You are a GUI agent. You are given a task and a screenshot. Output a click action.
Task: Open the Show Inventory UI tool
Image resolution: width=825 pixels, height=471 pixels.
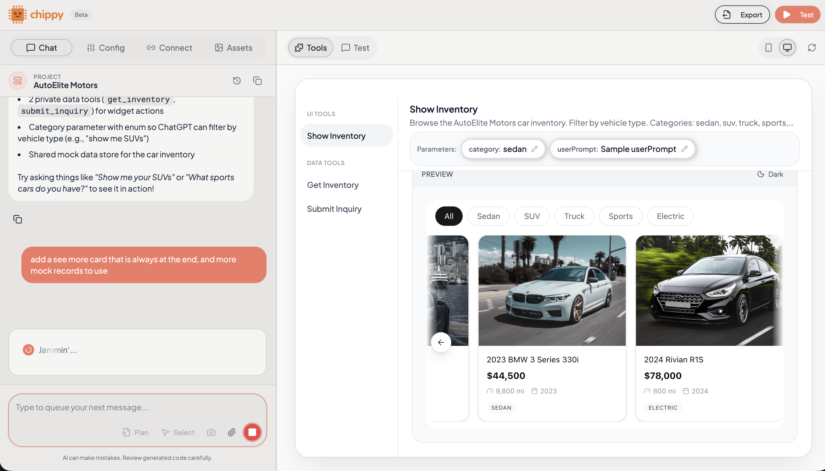pyautogui.click(x=346, y=135)
